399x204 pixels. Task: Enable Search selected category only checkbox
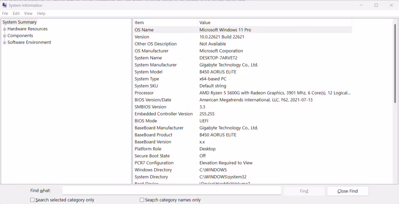pyautogui.click(x=32, y=200)
